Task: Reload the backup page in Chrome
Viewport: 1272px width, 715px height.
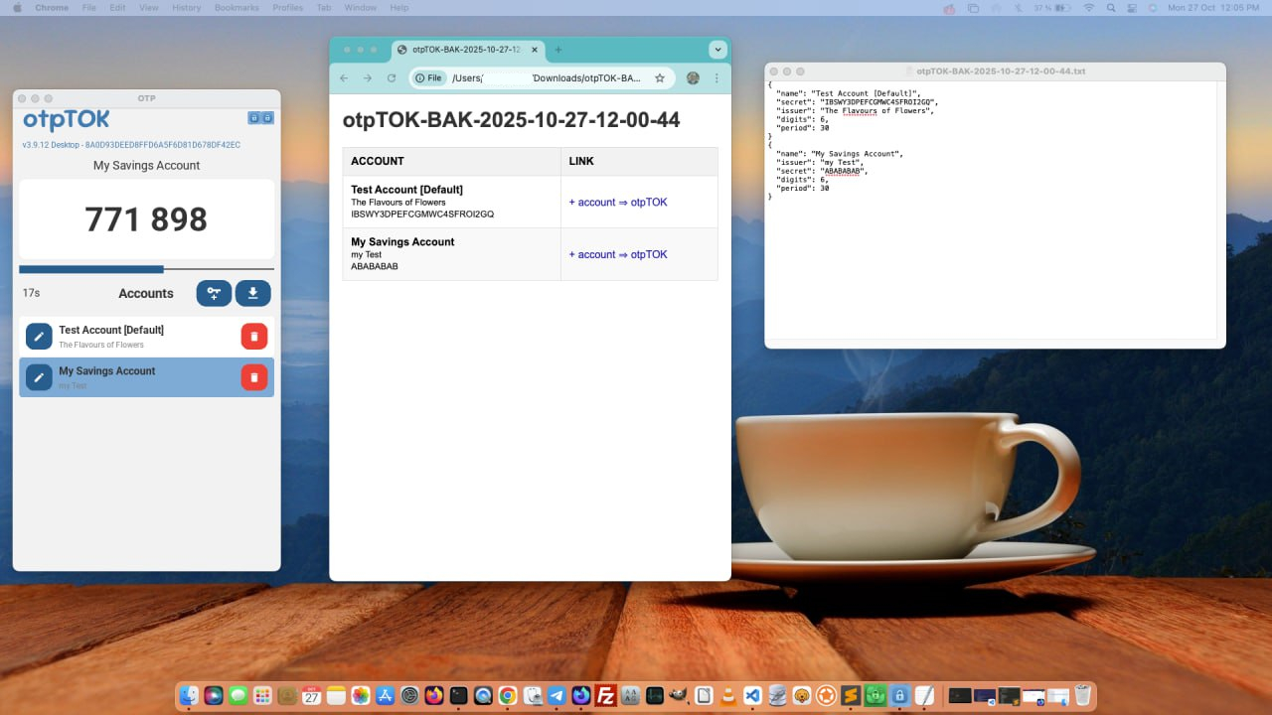Action: point(392,77)
